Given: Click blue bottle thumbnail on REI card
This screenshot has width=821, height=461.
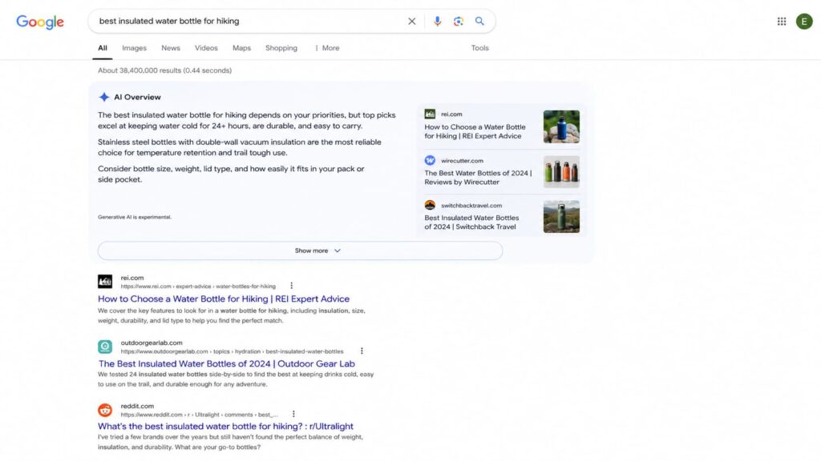Looking at the screenshot, I should click(x=561, y=126).
